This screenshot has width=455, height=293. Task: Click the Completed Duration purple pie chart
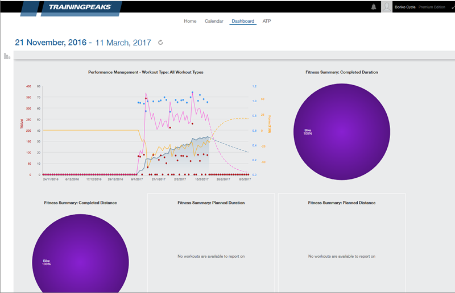click(342, 132)
